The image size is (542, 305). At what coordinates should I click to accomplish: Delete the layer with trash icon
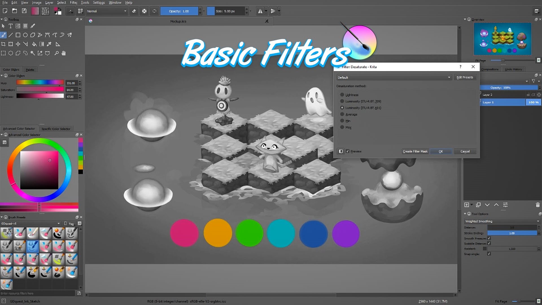[537, 205]
